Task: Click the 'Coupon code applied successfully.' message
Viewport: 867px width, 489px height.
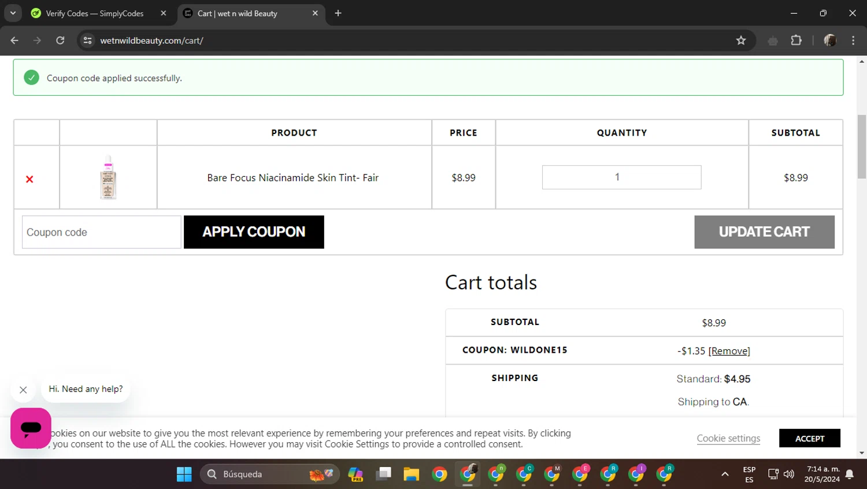Action: pos(114,78)
